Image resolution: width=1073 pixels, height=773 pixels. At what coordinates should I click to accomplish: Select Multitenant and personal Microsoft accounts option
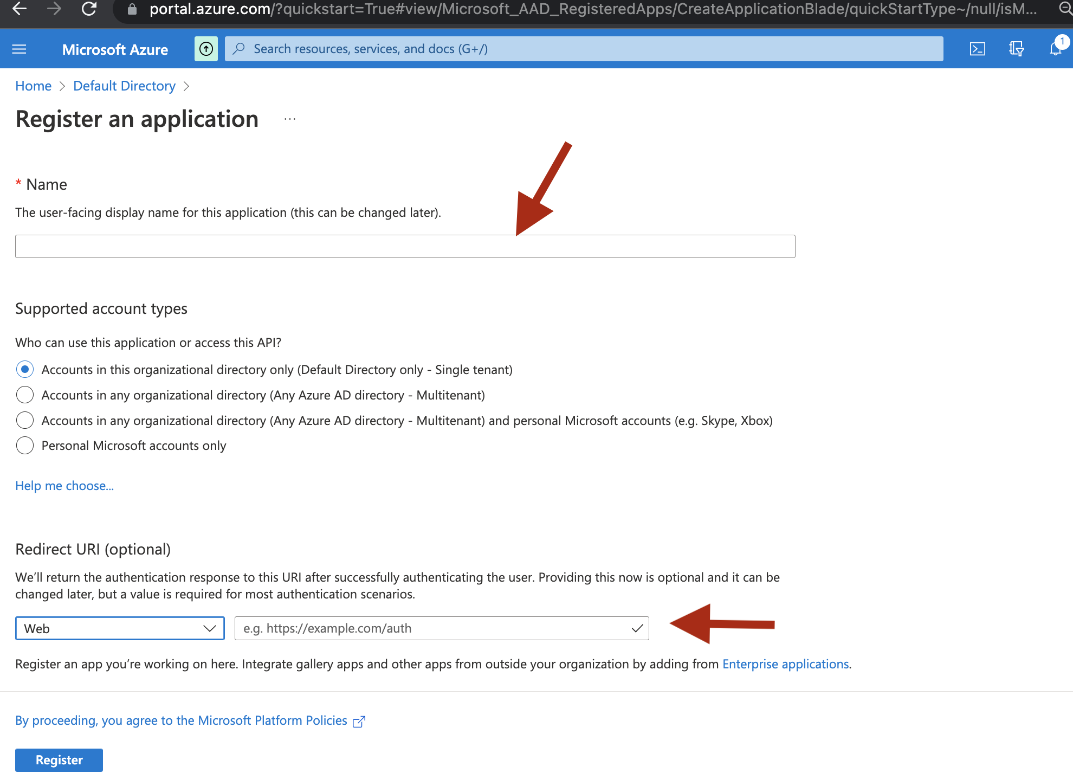(x=25, y=420)
